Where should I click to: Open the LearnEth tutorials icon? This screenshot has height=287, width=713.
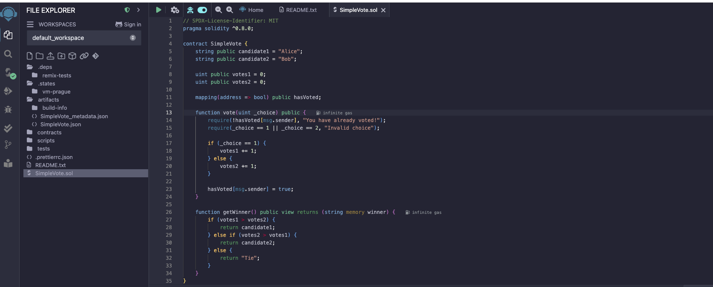click(8, 163)
